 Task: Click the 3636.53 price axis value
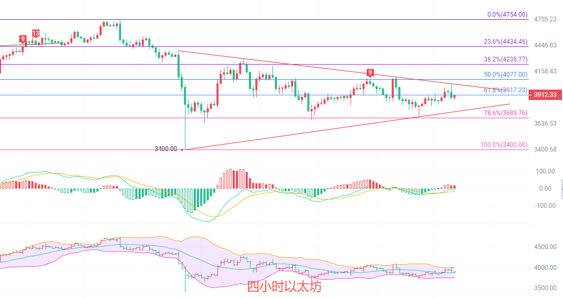545,123
